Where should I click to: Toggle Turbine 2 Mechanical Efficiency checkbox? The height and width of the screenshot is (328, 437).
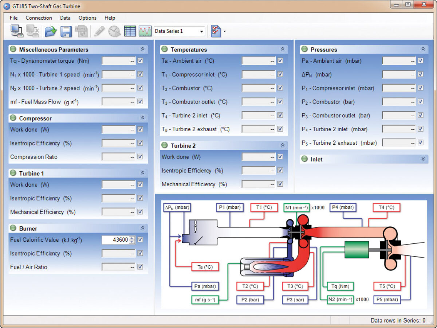pyautogui.click(x=280, y=184)
